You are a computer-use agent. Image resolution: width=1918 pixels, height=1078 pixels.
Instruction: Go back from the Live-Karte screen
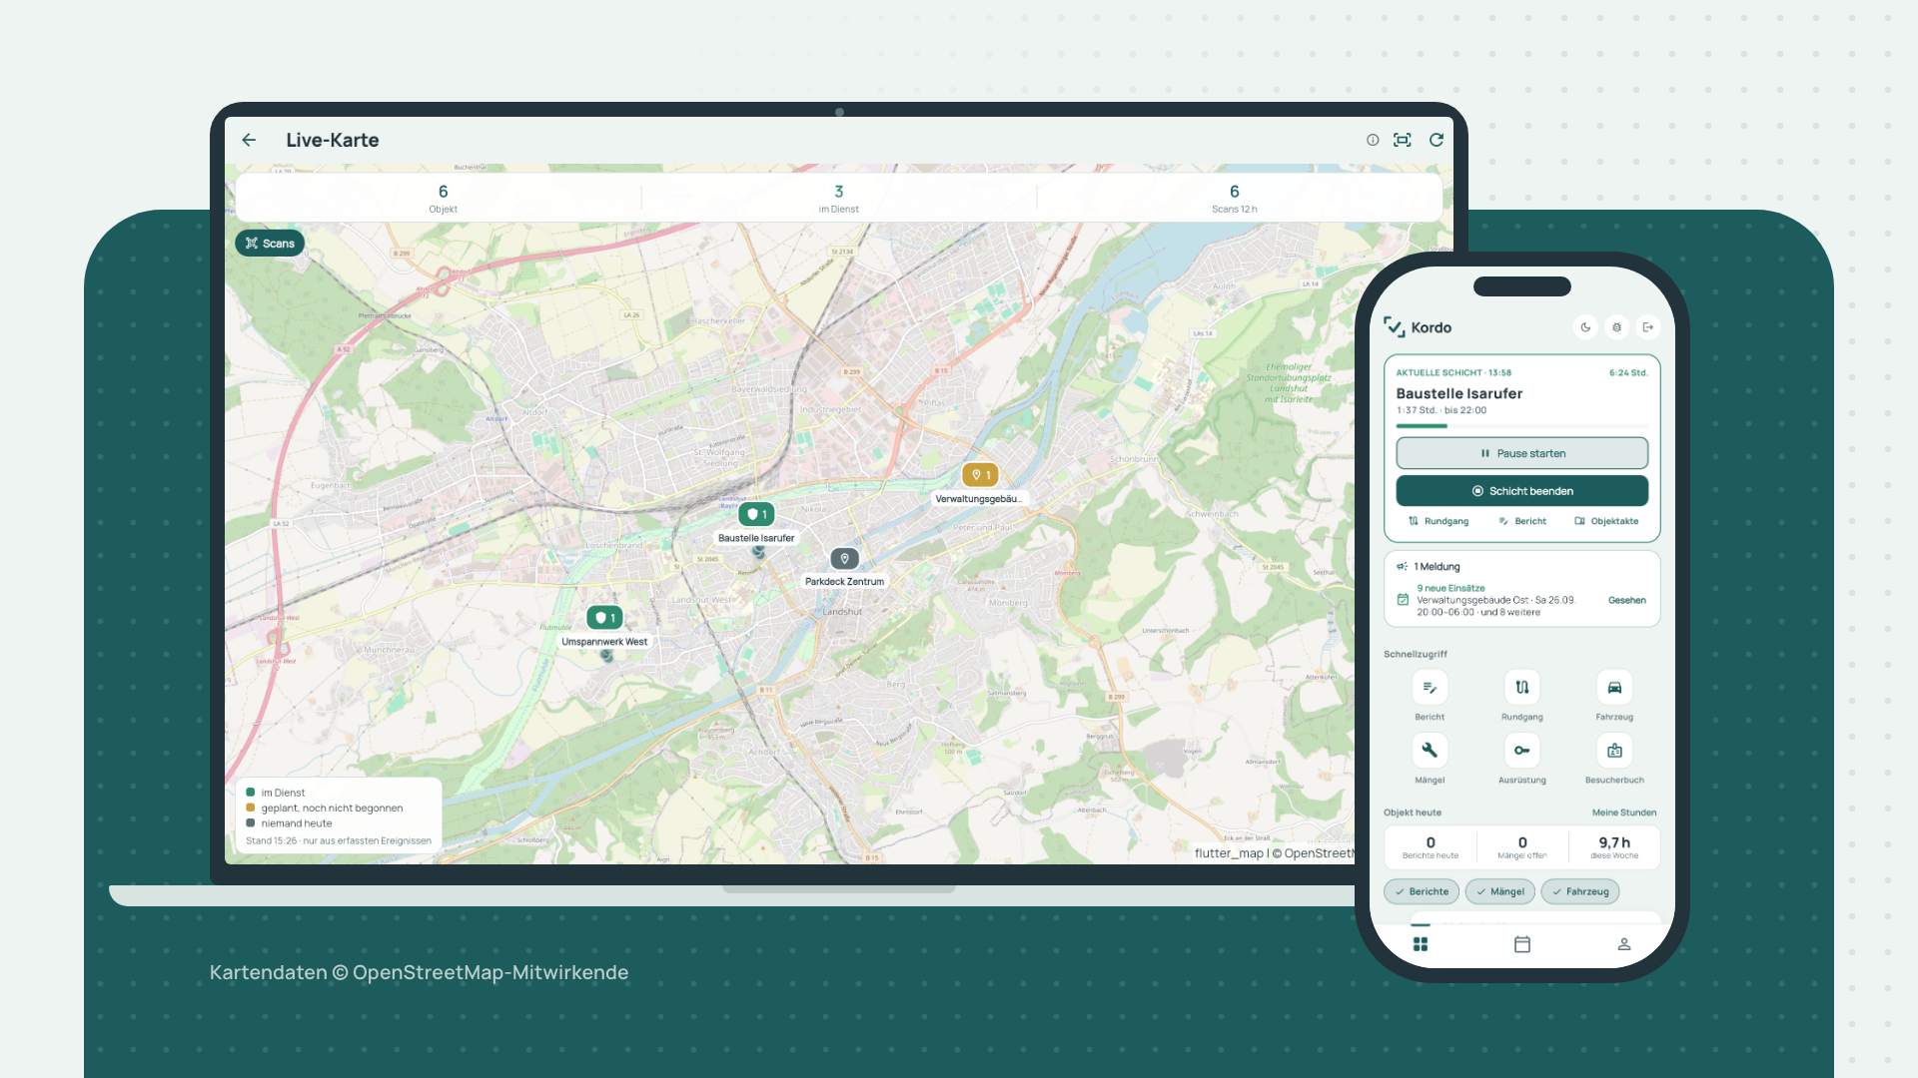[249, 141]
